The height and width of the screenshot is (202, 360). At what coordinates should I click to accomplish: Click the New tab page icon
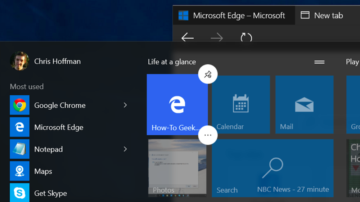(305, 15)
